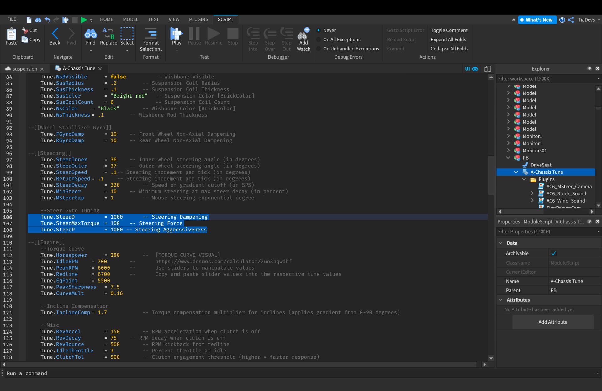Open the help question mark icon

562,20
